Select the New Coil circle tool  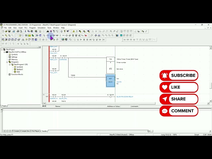point(67,35)
